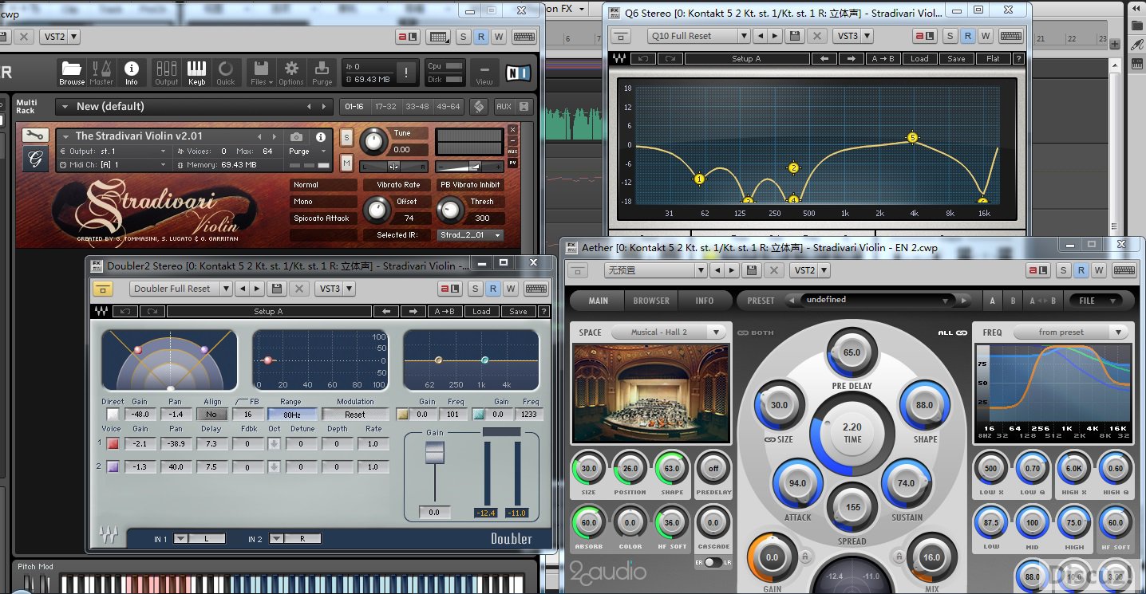Solo the Stradivari Violin instrument
The height and width of the screenshot is (594, 1146).
click(346, 138)
